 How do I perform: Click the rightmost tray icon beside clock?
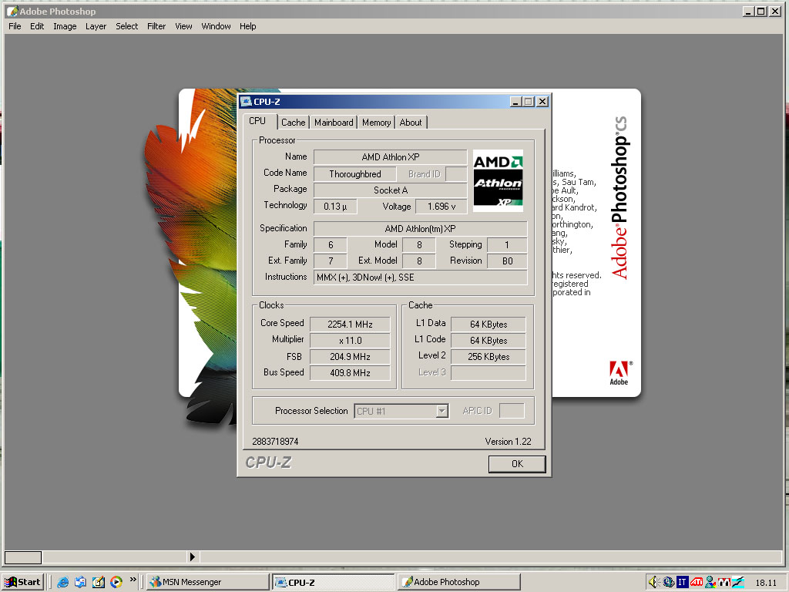pyautogui.click(x=737, y=582)
